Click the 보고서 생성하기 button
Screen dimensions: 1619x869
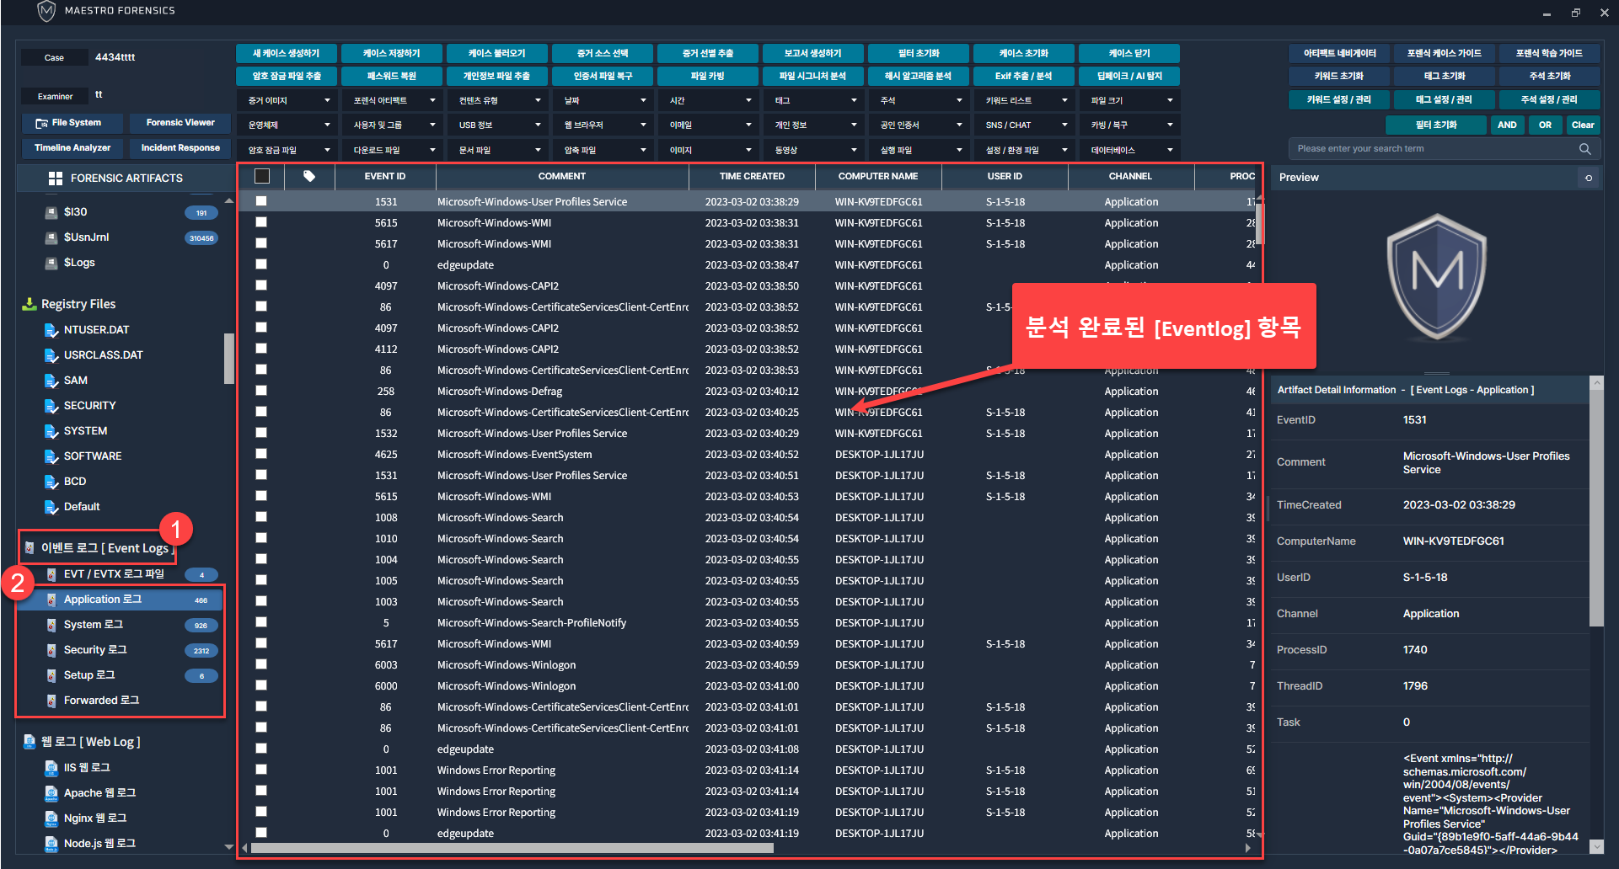(x=812, y=53)
